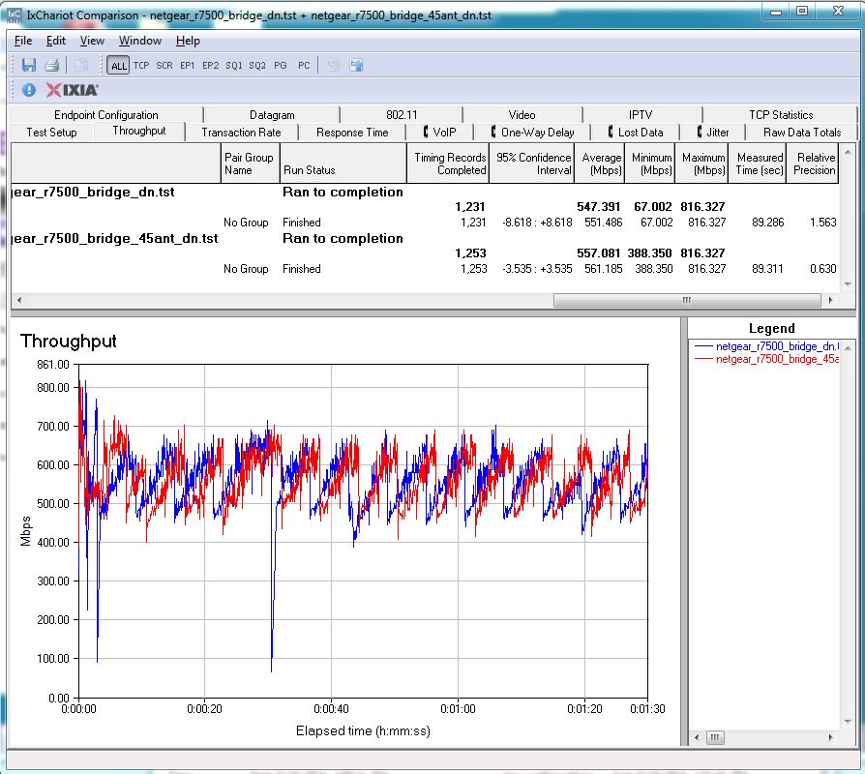Open the View menu
The image size is (865, 774).
click(92, 41)
